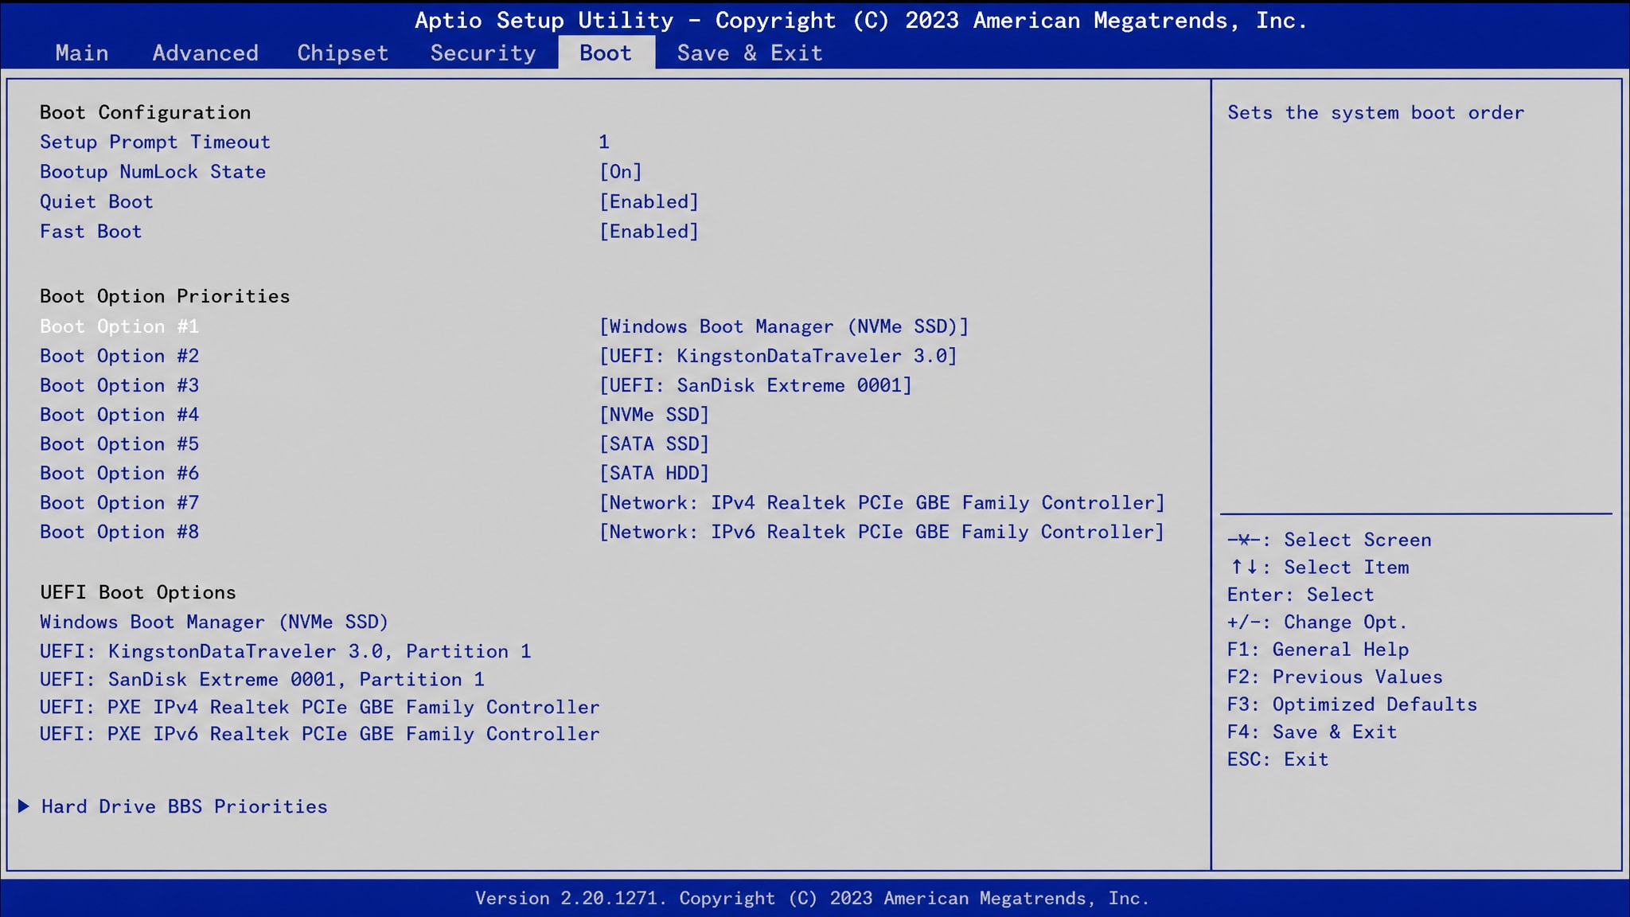Select the Setup Prompt Timeout label
1630x917 pixels.
[x=155, y=142]
